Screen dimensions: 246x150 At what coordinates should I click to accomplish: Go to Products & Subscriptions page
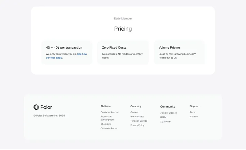[x=107, y=118]
